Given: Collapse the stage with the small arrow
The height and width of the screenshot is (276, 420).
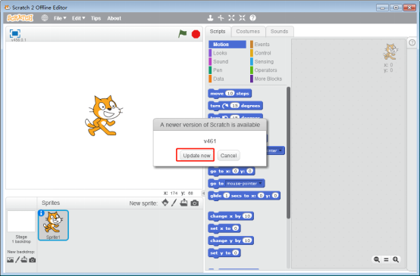Looking at the screenshot, I should (203, 193).
